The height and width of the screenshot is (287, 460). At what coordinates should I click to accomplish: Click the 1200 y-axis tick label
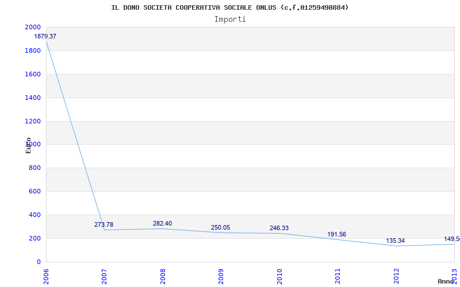click(x=33, y=121)
